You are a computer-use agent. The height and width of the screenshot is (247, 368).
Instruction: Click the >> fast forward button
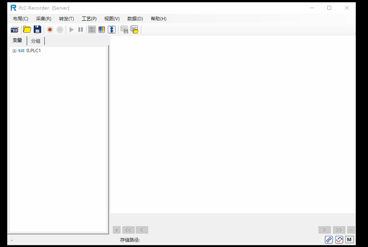click(339, 230)
